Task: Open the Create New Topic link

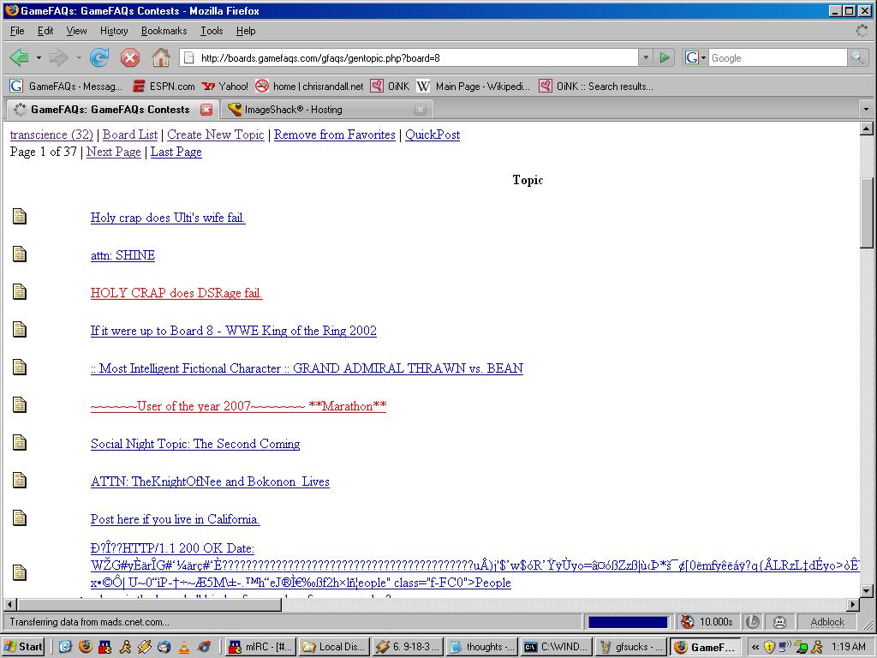Action: (x=215, y=135)
